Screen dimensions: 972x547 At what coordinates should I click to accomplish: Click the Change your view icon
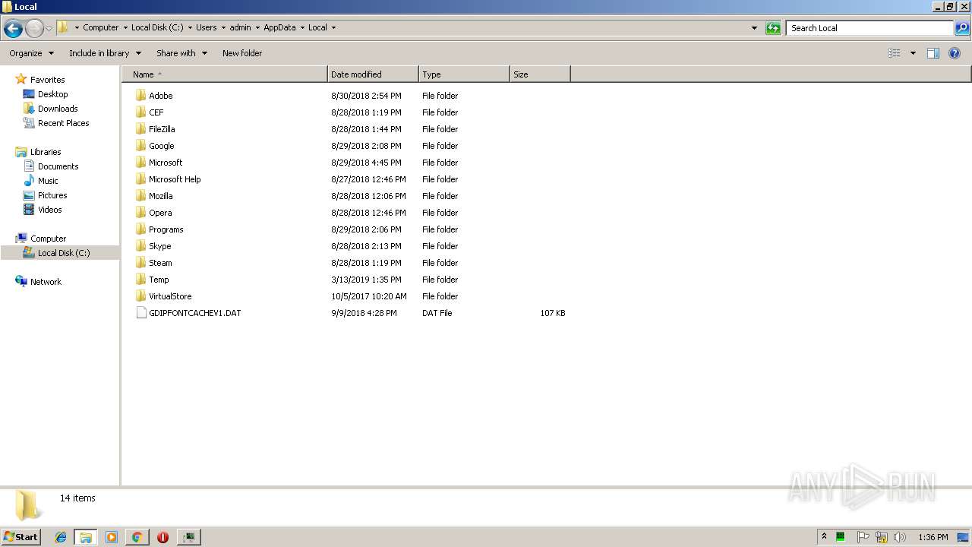[x=895, y=53]
